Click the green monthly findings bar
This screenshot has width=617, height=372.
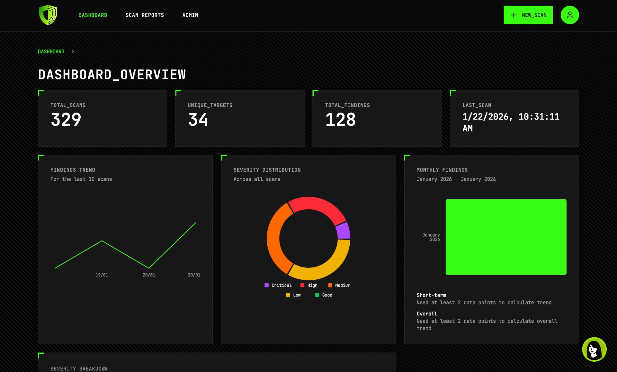pyautogui.click(x=506, y=237)
